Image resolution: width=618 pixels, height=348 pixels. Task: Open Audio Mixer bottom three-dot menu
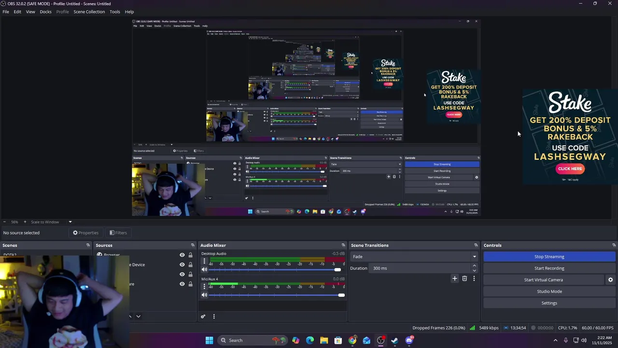pos(214,317)
